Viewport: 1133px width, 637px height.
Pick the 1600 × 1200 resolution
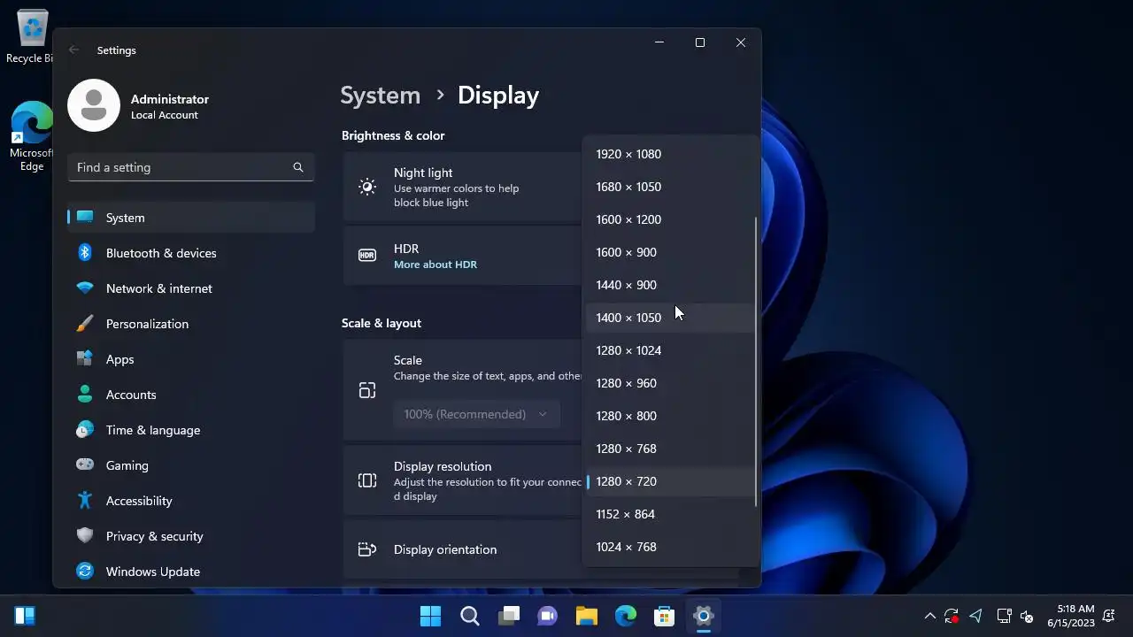pyautogui.click(x=669, y=219)
